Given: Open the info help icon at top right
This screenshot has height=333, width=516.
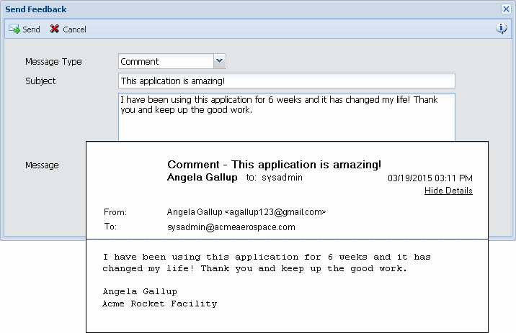Looking at the screenshot, I should (x=502, y=29).
